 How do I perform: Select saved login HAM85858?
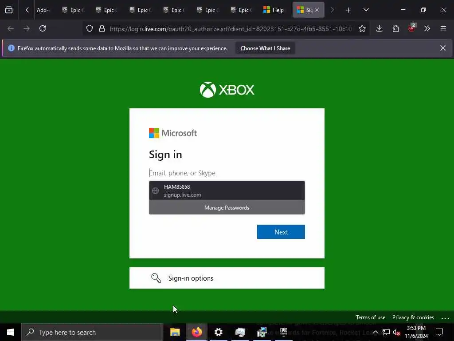[x=227, y=190]
